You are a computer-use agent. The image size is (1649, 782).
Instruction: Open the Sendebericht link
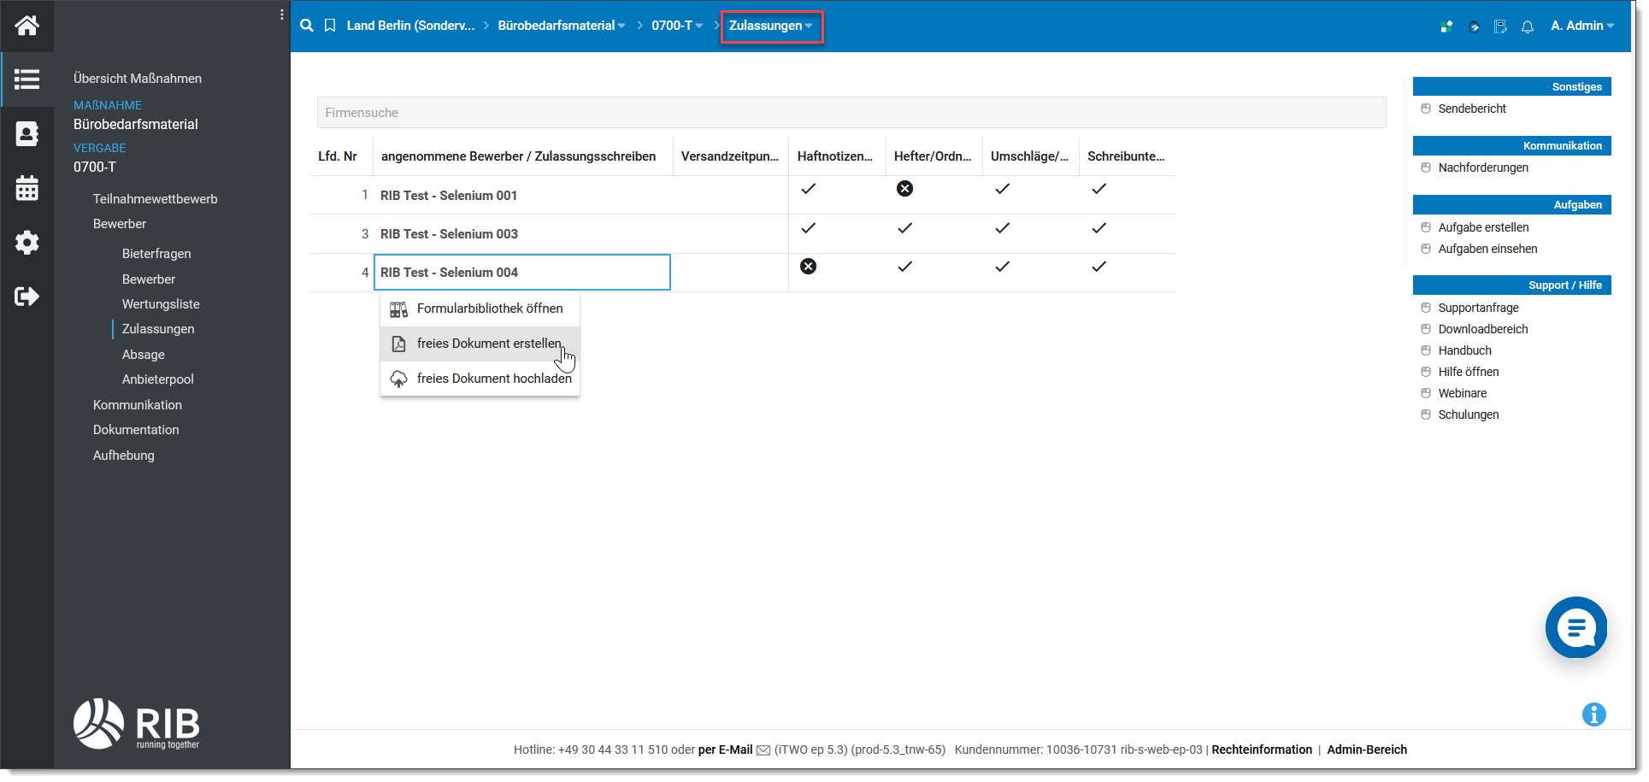point(1471,109)
